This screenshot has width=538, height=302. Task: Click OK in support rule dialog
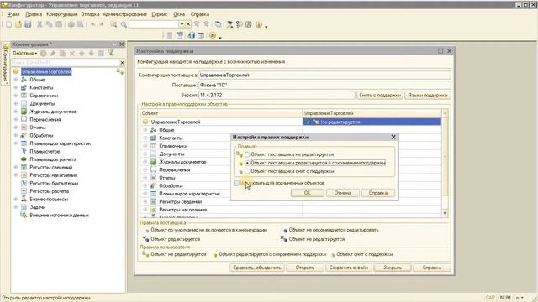(308, 193)
